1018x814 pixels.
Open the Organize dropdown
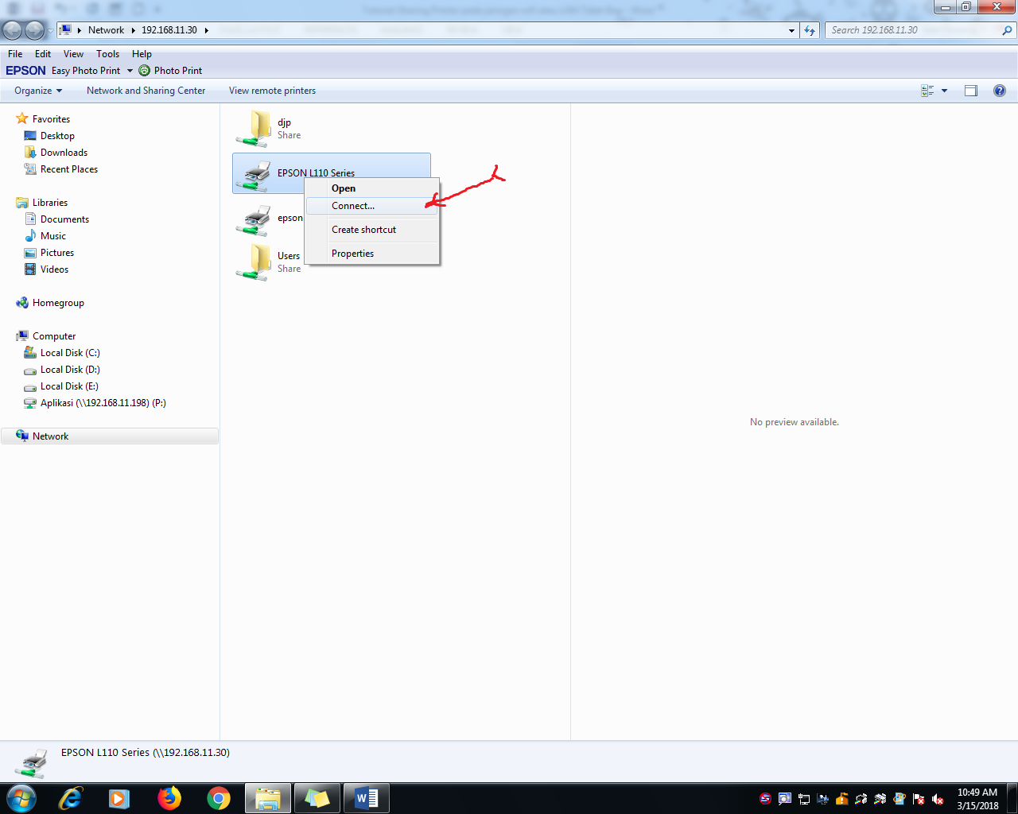38,91
